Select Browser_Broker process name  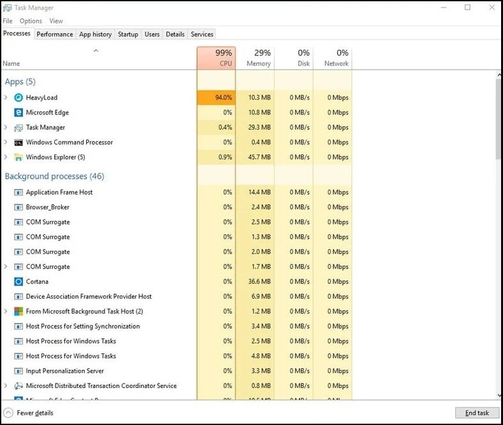pos(47,207)
